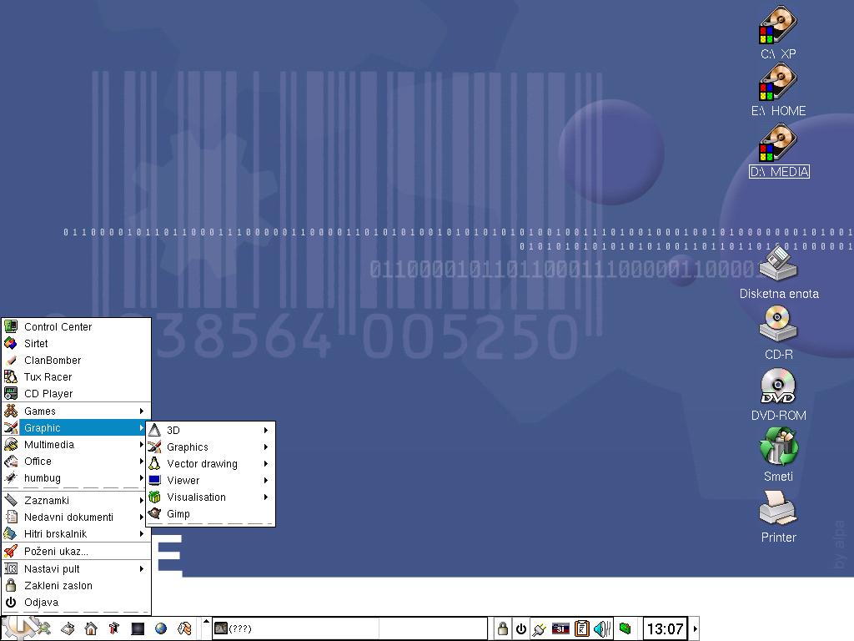Image resolution: width=854 pixels, height=641 pixels.
Task: Launch Tux Racer from the menu
Action: tap(76, 376)
